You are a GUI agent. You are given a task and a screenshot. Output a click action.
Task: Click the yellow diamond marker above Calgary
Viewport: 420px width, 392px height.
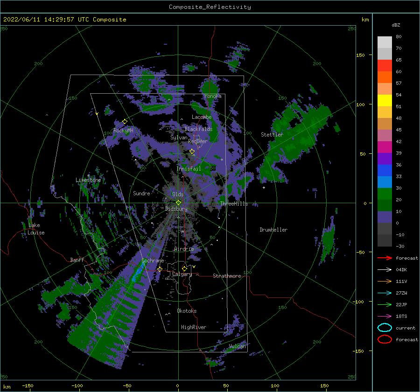(184, 268)
